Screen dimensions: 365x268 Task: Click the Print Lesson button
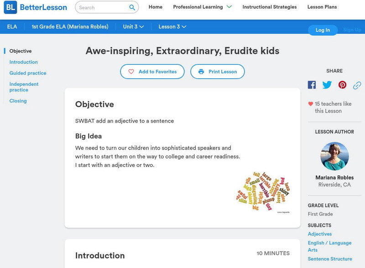click(x=218, y=72)
